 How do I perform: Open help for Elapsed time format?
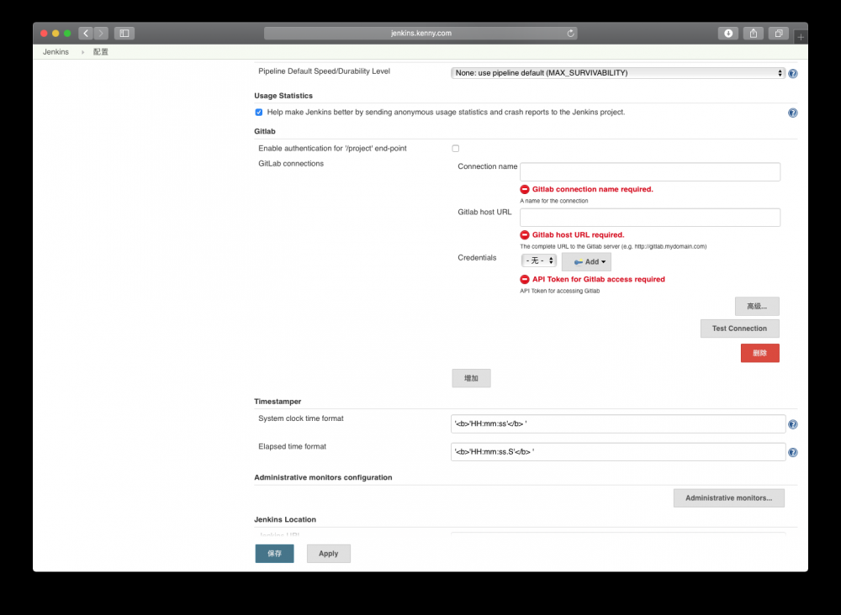(x=793, y=452)
